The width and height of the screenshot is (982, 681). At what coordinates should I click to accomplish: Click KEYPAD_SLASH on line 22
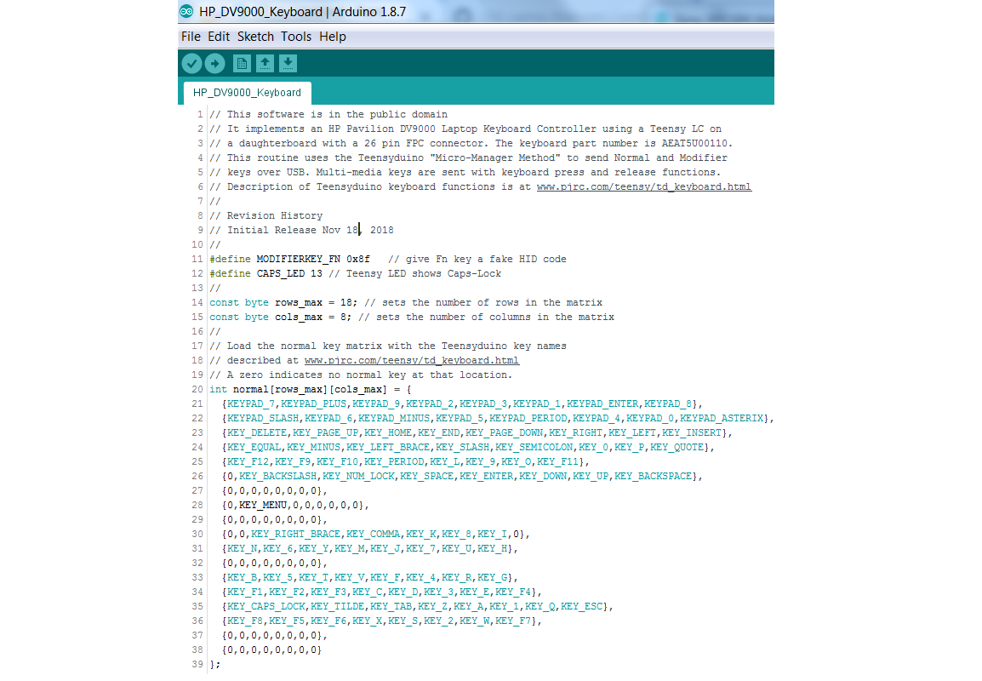point(263,418)
